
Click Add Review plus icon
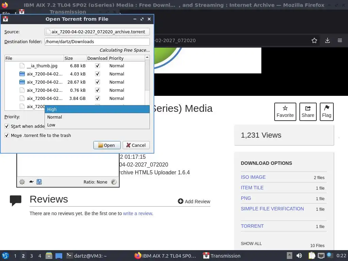coord(180,201)
